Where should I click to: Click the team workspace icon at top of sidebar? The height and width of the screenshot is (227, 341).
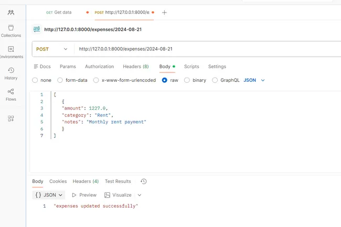pos(11,12)
